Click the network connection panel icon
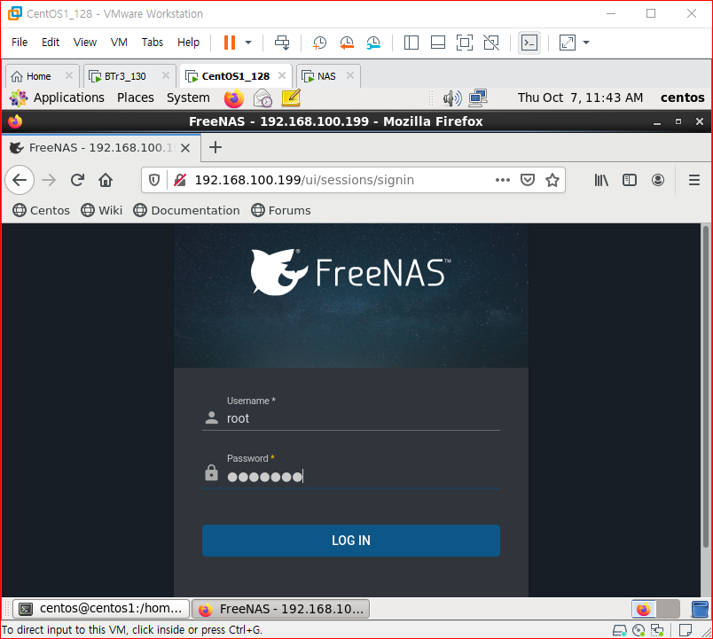The height and width of the screenshot is (639, 713). pyautogui.click(x=478, y=98)
